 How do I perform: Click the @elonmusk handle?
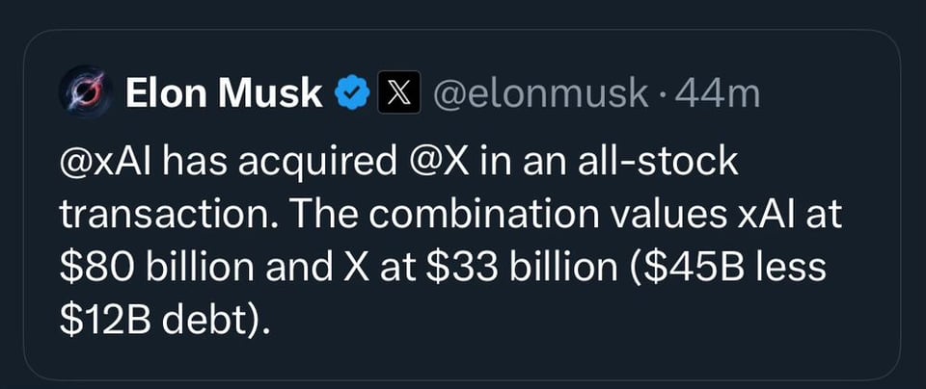pos(539,93)
